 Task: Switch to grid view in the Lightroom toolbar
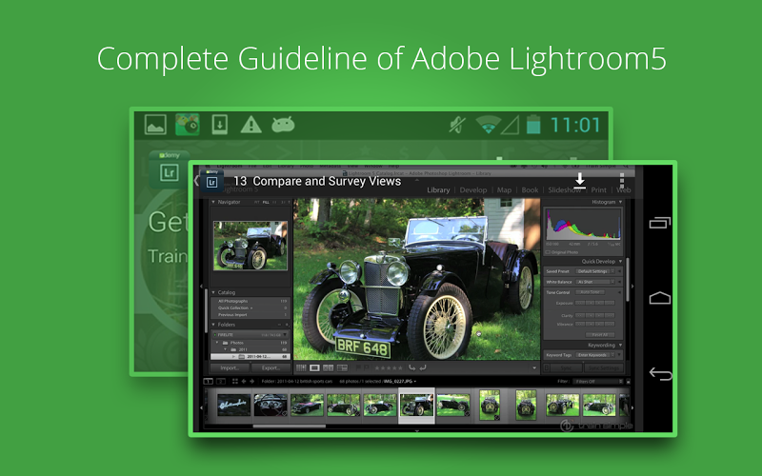[301, 368]
